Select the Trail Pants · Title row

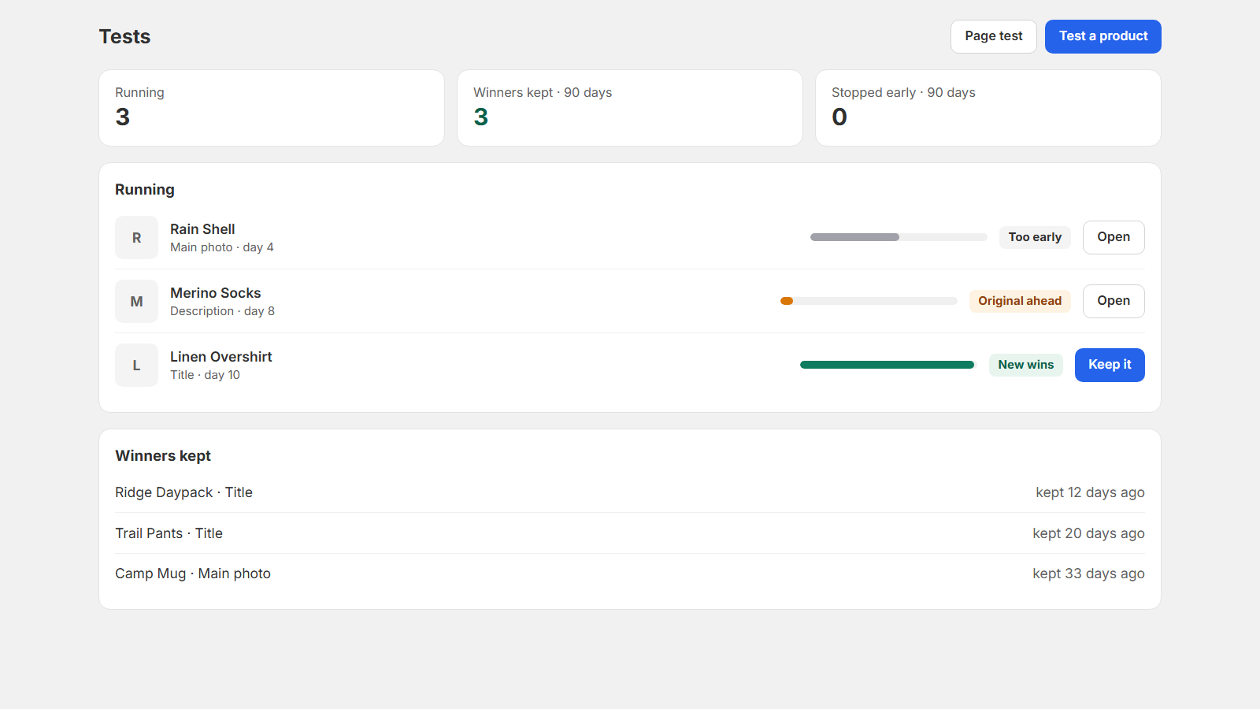pyautogui.click(x=630, y=533)
